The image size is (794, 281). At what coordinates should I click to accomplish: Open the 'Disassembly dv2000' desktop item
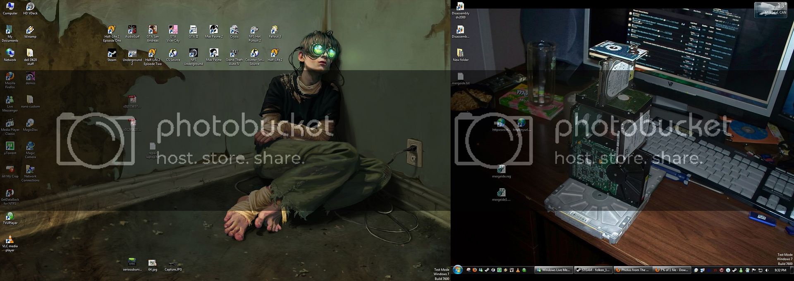point(461,10)
